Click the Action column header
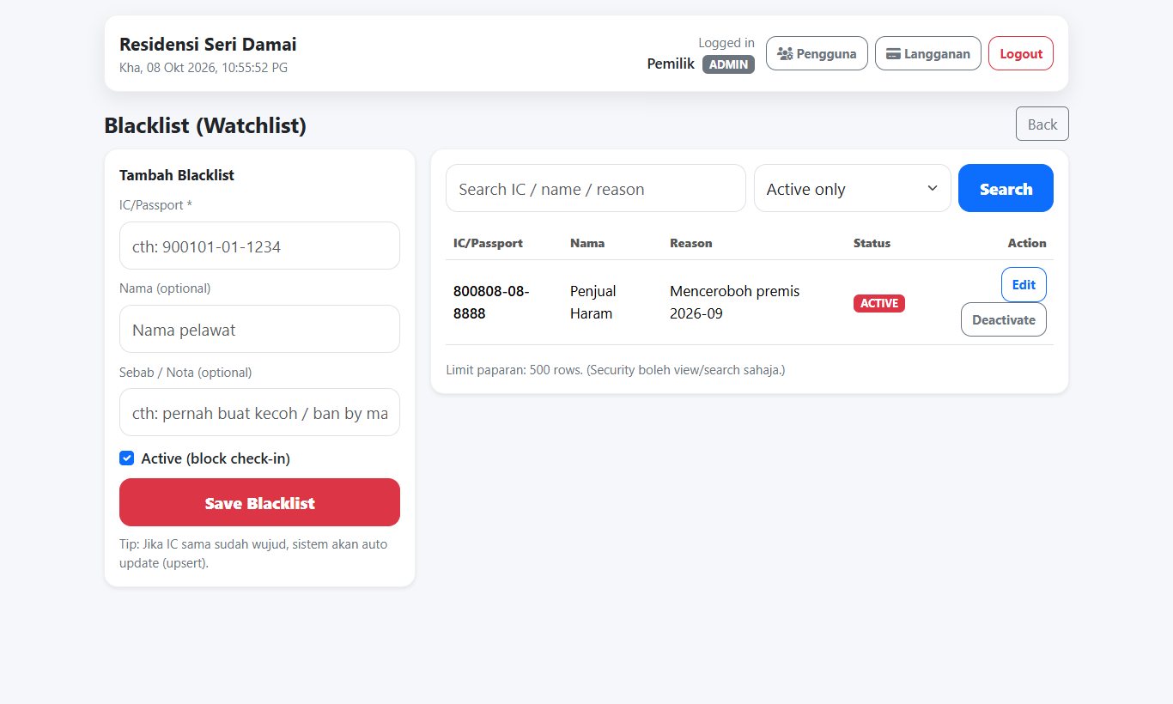1173x704 pixels. pyautogui.click(x=1027, y=243)
